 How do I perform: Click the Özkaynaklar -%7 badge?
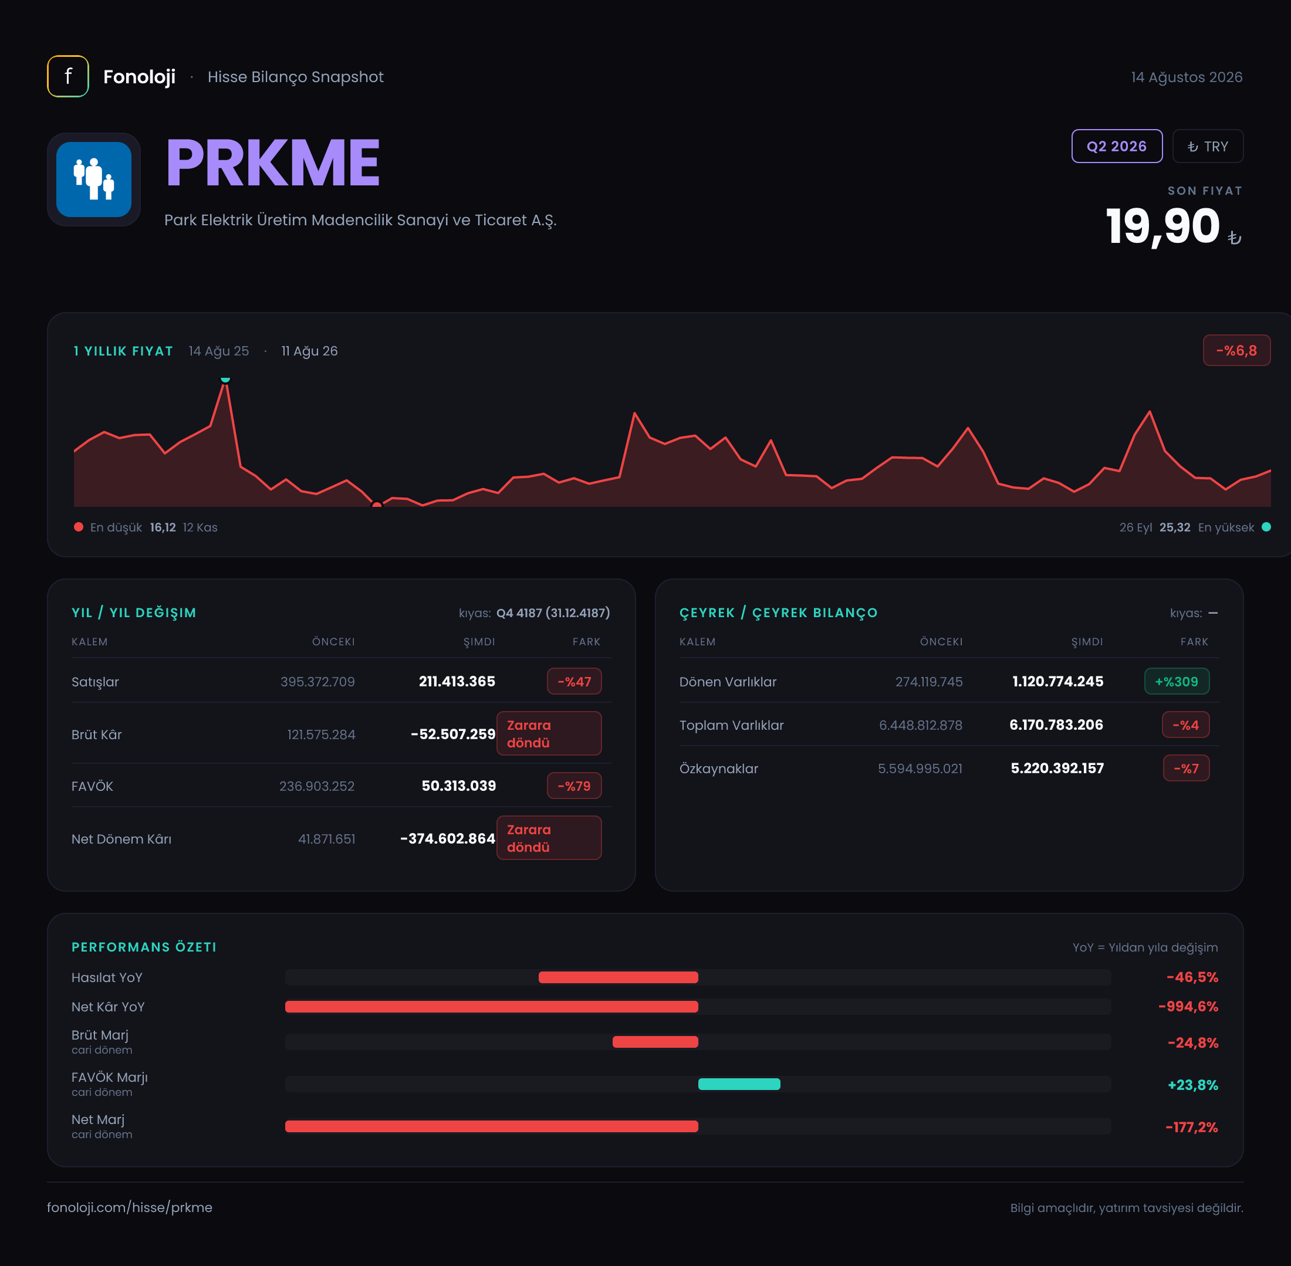1186,769
